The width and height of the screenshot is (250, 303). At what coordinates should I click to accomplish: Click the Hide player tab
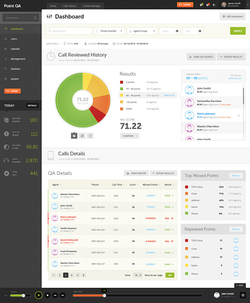point(240,286)
